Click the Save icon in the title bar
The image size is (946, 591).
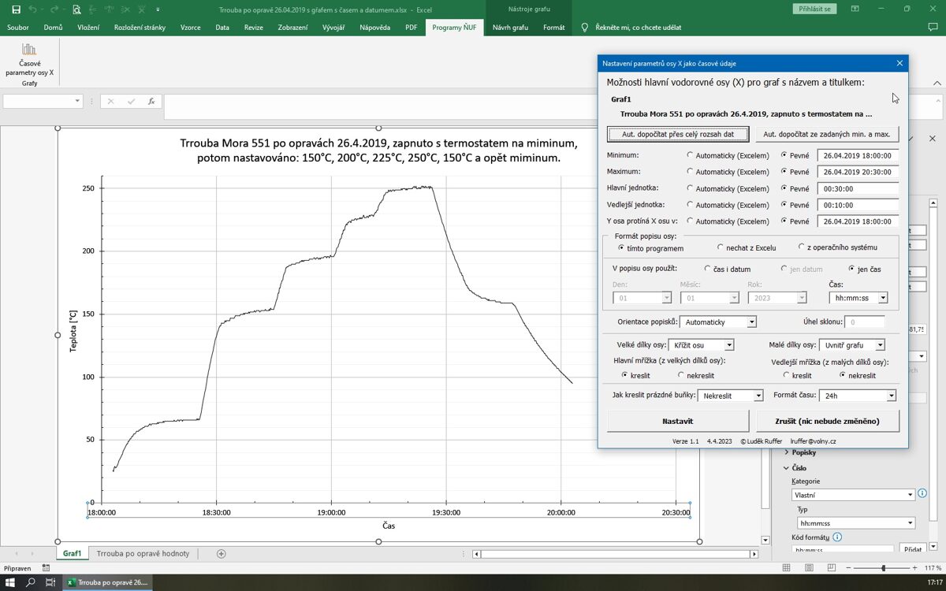pyautogui.click(x=16, y=9)
